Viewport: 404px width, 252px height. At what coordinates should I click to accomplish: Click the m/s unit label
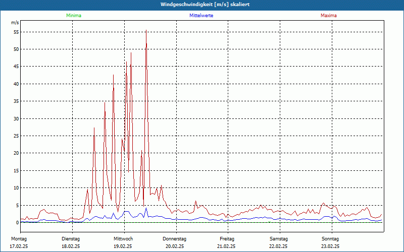pos(15,23)
